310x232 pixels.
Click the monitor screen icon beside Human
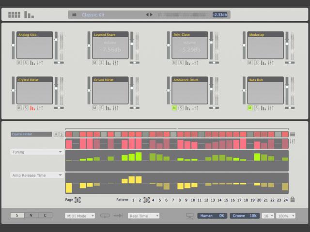pyautogui.click(x=190, y=216)
